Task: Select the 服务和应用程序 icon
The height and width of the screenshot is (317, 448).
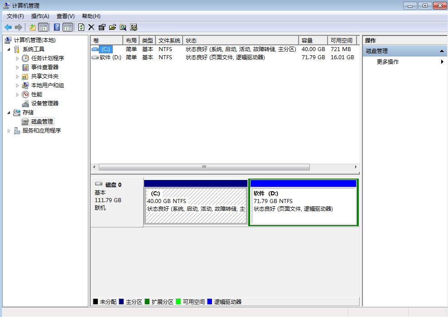Action: point(17,131)
